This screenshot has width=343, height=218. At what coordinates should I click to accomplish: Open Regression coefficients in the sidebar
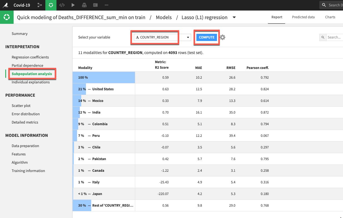(x=30, y=57)
